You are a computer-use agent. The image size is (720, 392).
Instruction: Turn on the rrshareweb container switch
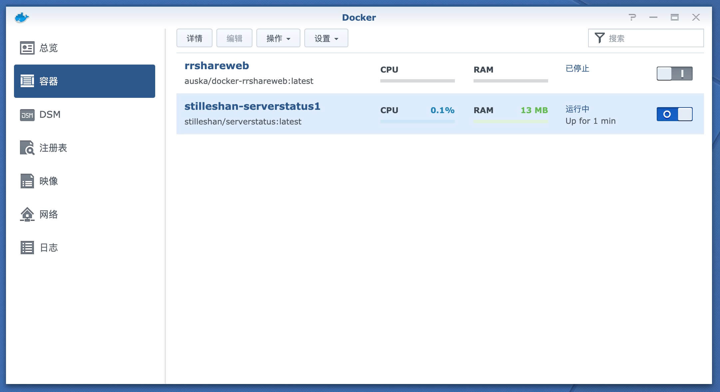674,74
